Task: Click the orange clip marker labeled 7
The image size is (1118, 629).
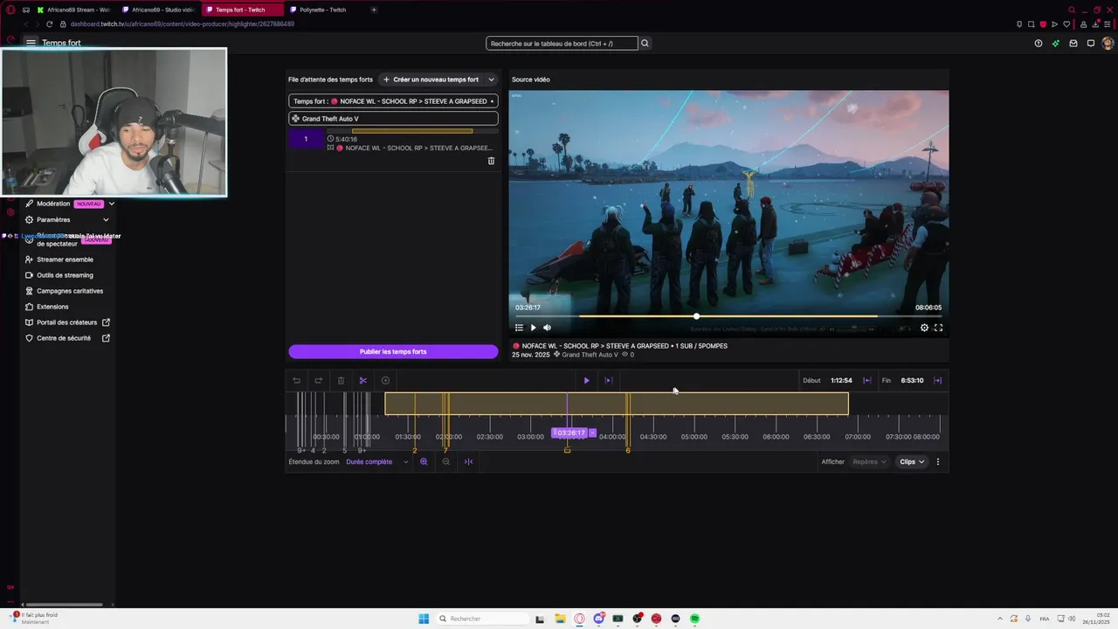Action: (x=445, y=450)
